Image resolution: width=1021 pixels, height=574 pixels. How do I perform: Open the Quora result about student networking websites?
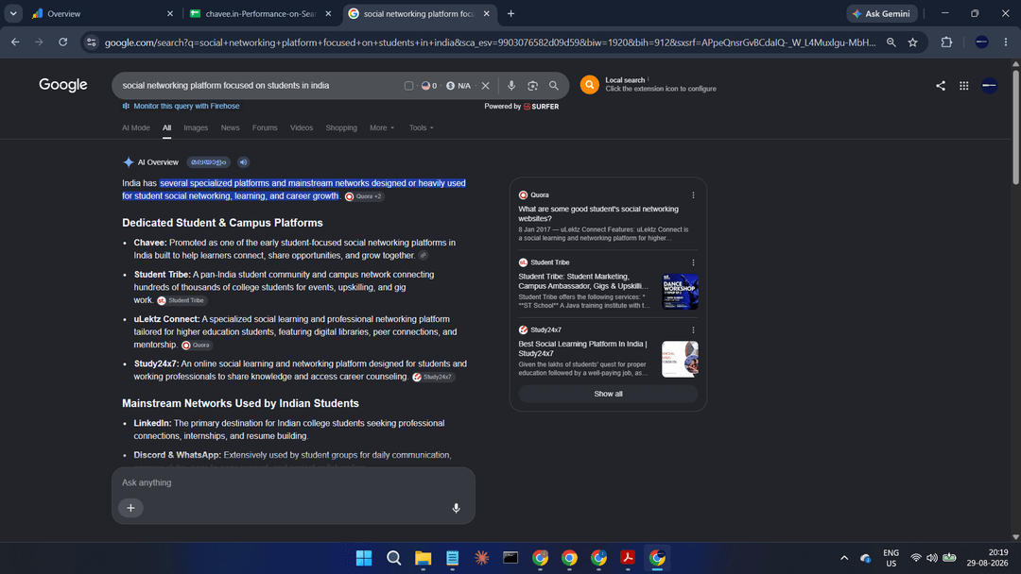pos(597,214)
